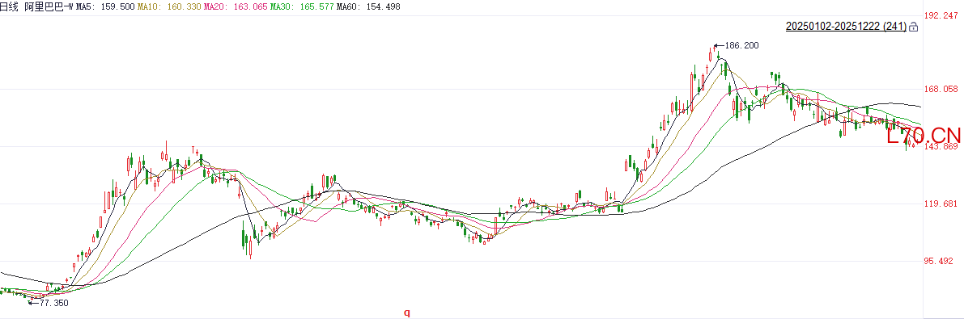Screen dimensions: 964x319
Task: Open the 20250102-20251222 (241) date range link
Action: (x=846, y=27)
